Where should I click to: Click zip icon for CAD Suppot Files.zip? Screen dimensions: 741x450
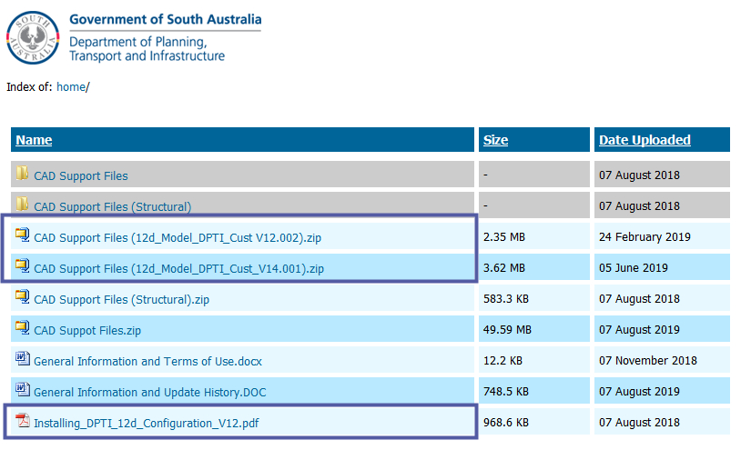(23, 329)
